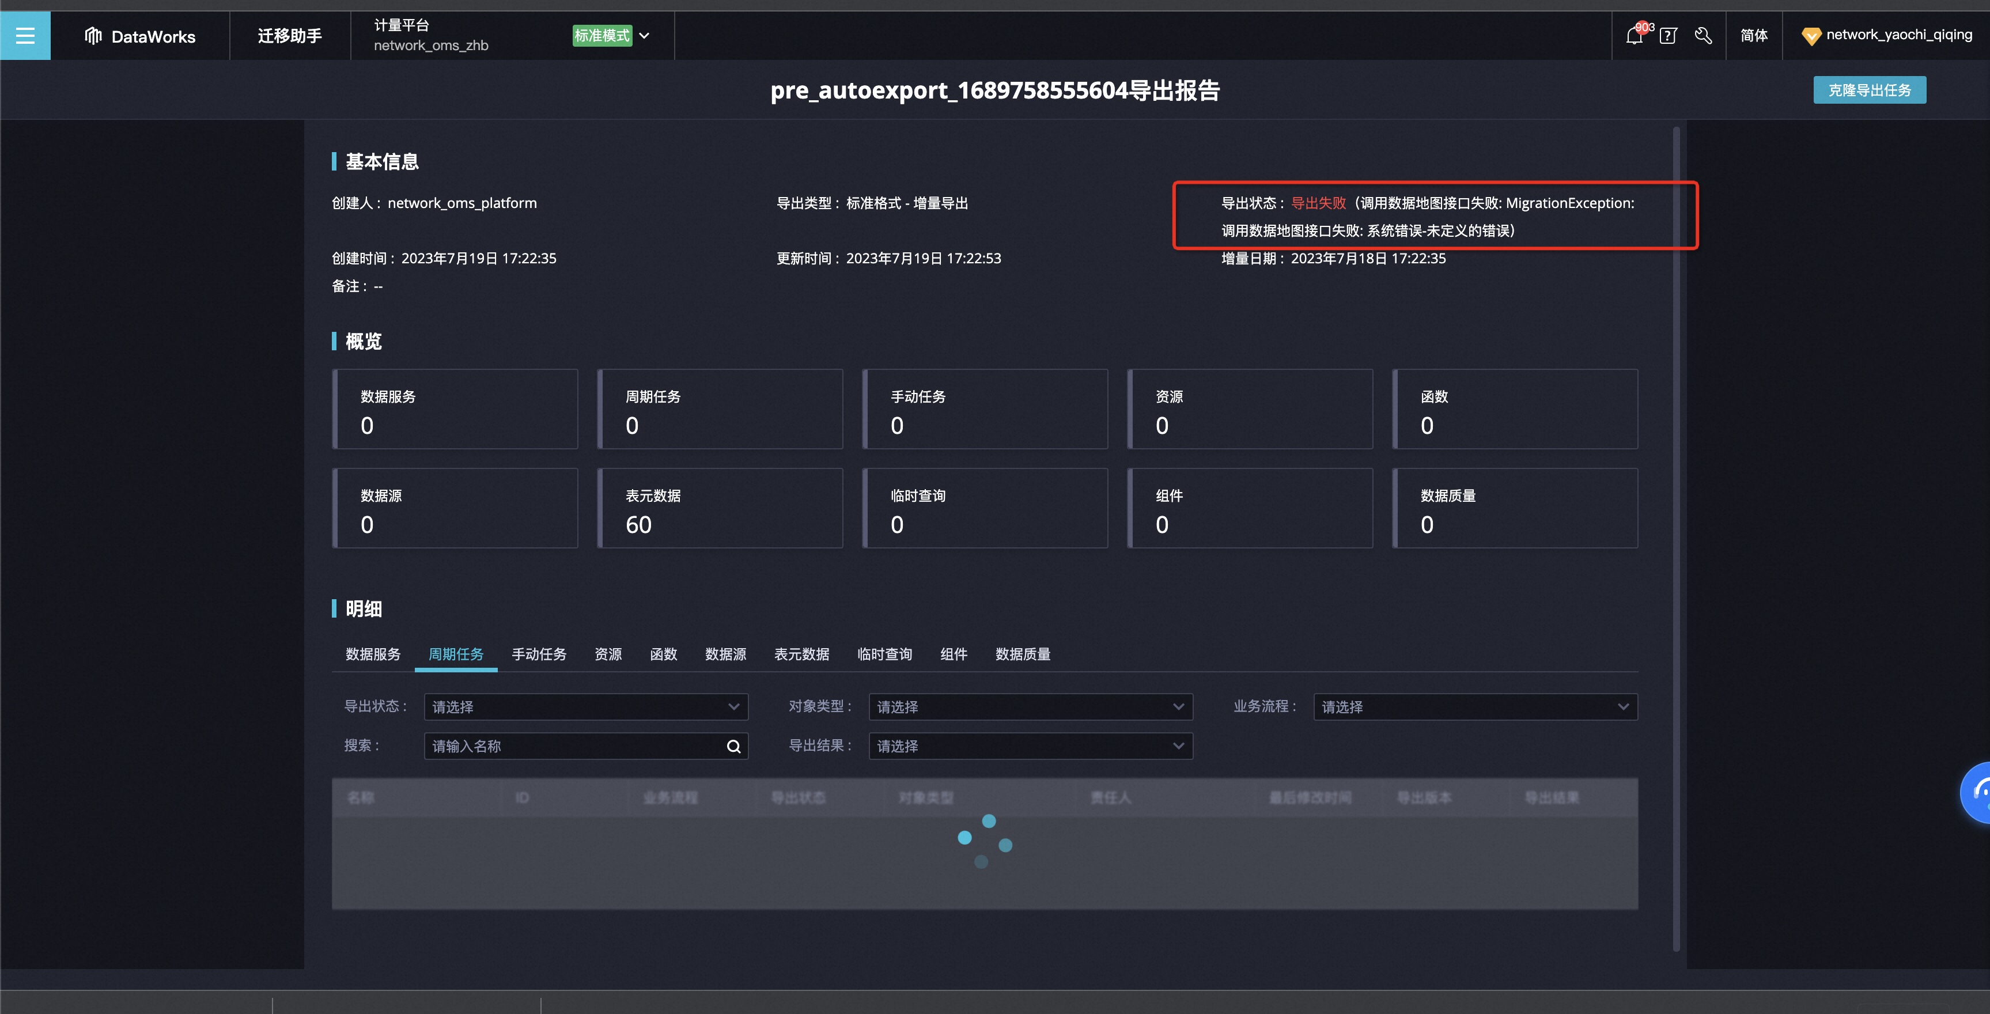Select the 手动任务 detail tab
The image size is (1990, 1014).
(x=539, y=654)
